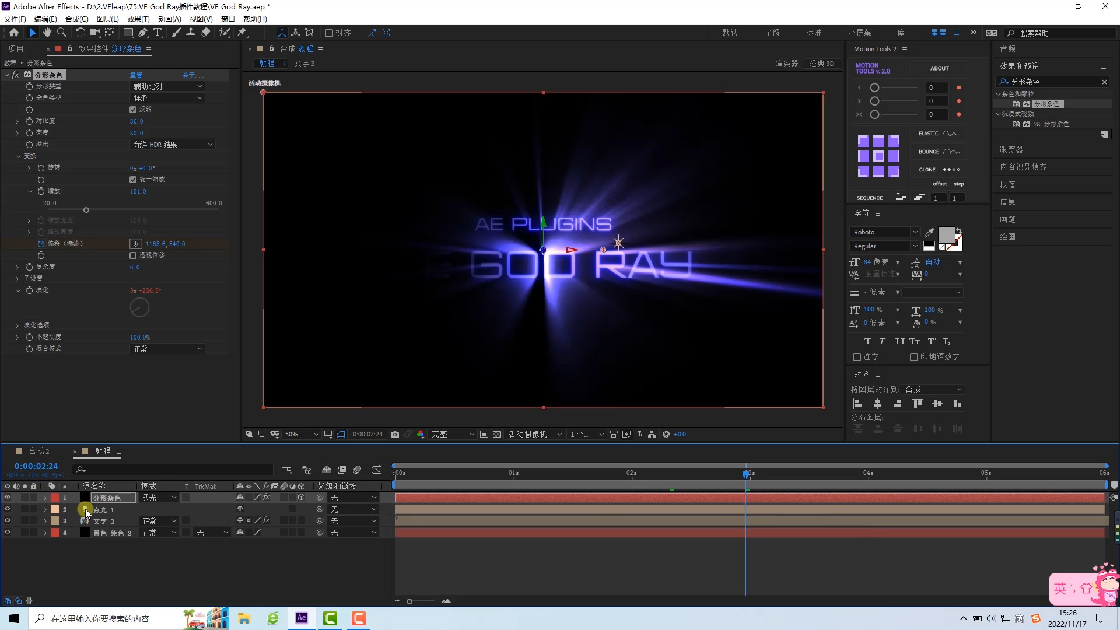Open the 混合模式 正常 dropdown in effect controls
This screenshot has width=1120, height=630.
(167, 349)
